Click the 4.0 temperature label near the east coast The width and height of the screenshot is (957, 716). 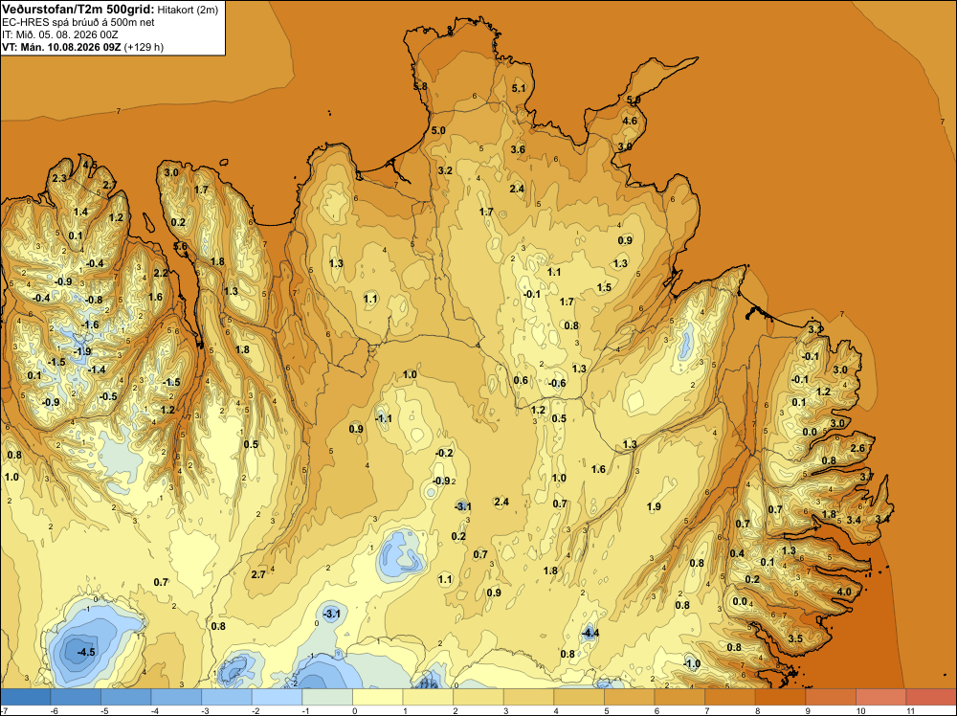(x=844, y=592)
